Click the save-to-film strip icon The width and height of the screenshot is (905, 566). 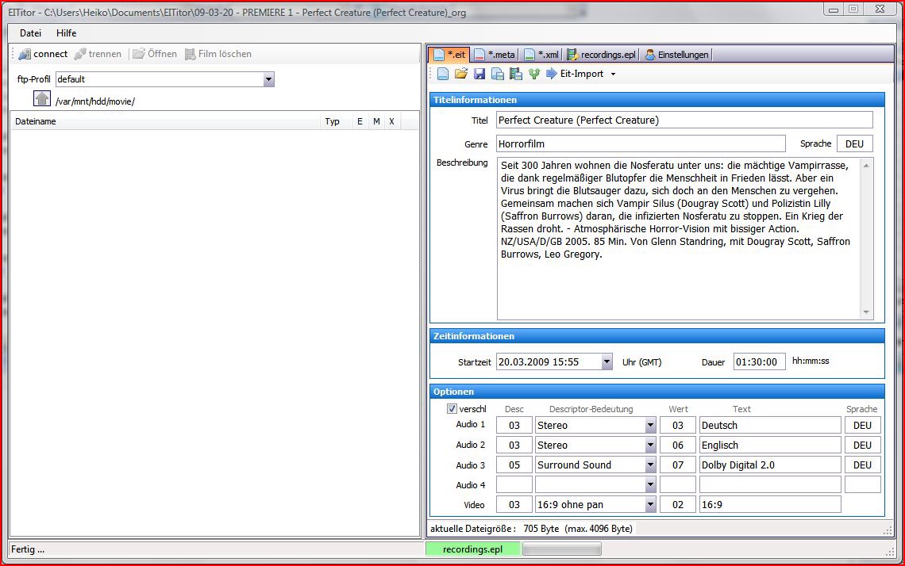click(x=516, y=74)
